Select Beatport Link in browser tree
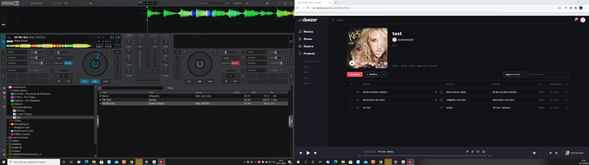The height and width of the screenshot is (165, 589). pos(22,127)
